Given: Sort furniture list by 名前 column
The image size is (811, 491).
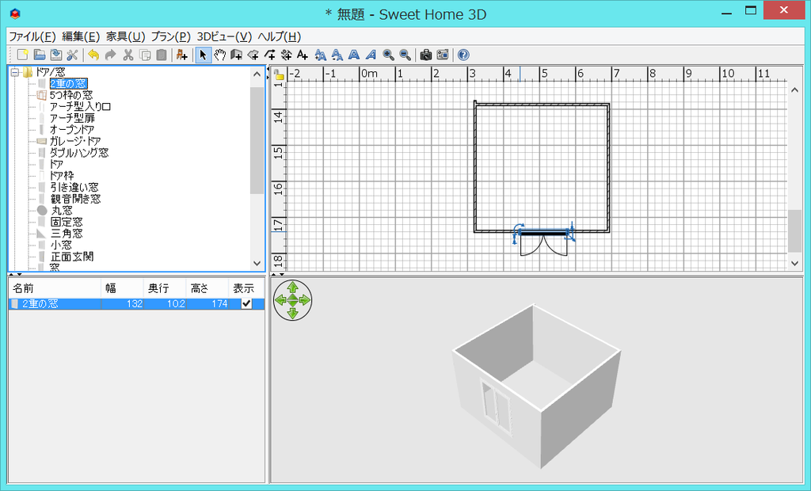Looking at the screenshot, I should [x=55, y=288].
